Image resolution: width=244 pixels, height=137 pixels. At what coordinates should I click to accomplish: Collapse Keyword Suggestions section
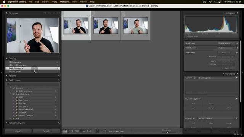(x=237, y=99)
